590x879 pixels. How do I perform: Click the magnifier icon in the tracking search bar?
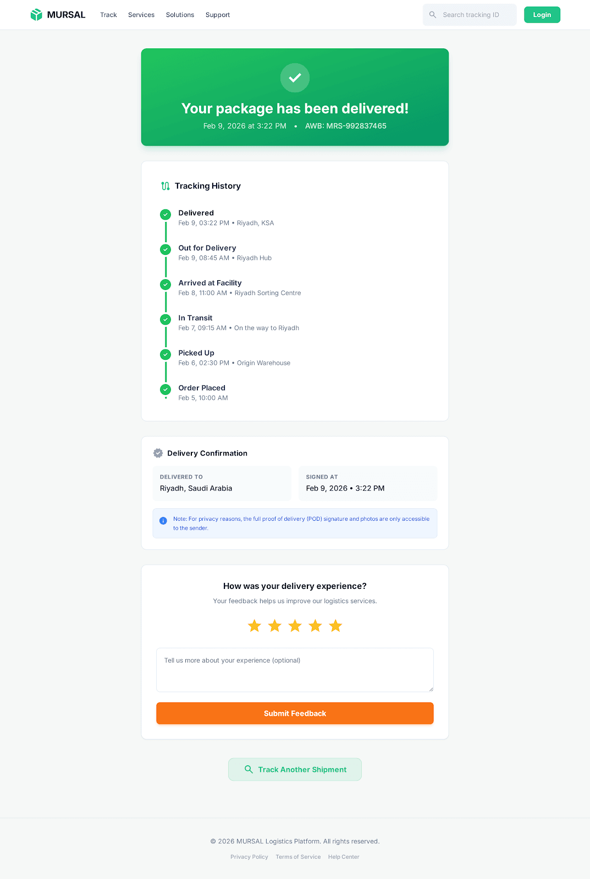point(433,15)
